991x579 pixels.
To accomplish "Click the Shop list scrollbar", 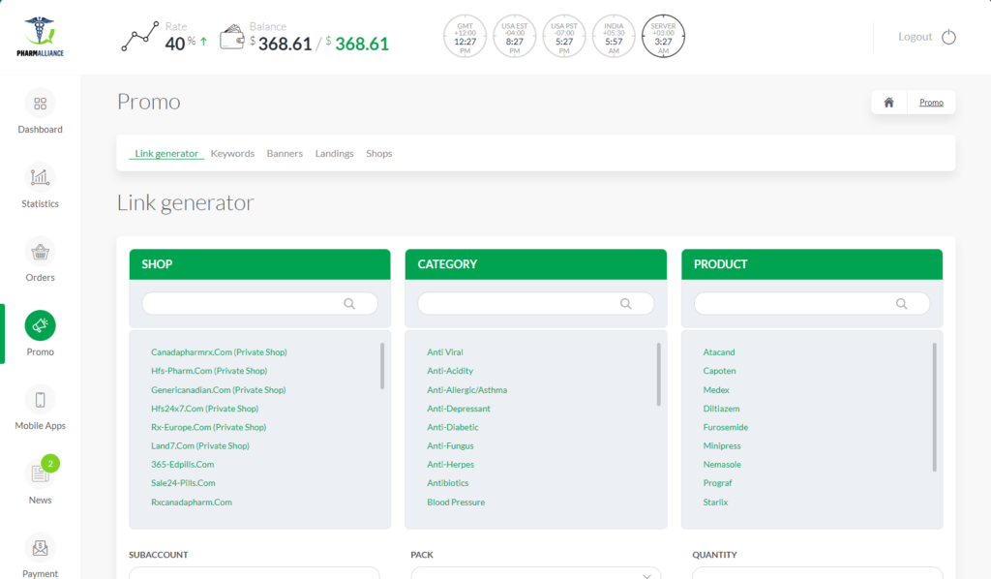I will [x=381, y=366].
